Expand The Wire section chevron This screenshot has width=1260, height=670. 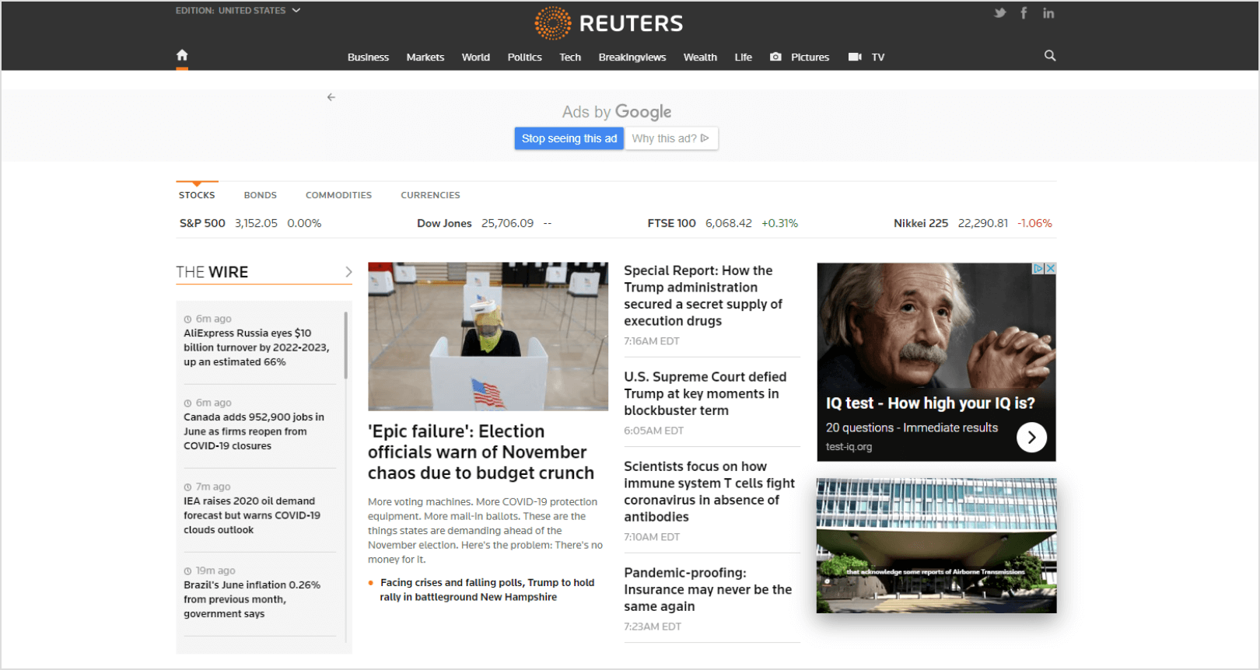point(348,272)
